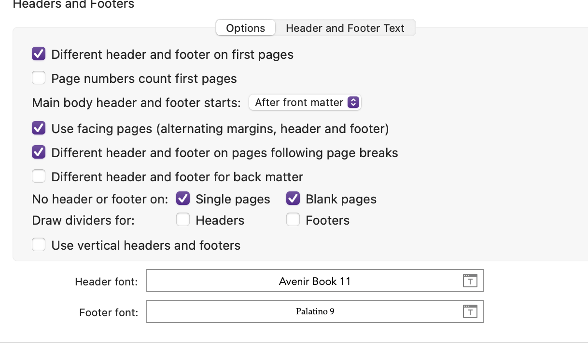Open After front matter dropdown
The width and height of the screenshot is (588, 350).
point(305,102)
